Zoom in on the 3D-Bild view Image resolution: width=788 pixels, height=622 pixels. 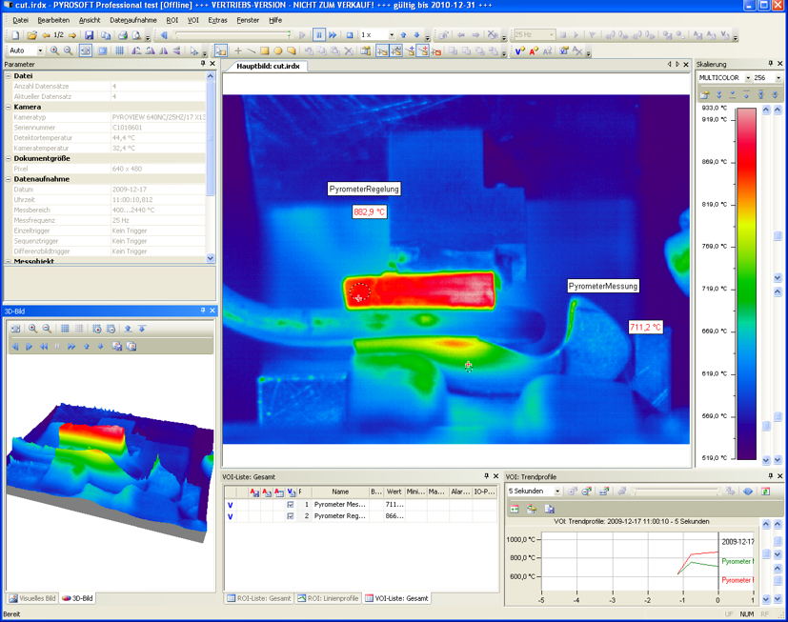click(32, 329)
